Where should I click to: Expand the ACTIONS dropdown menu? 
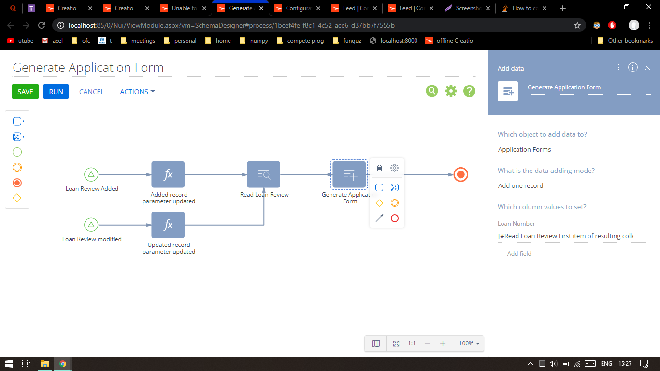pyautogui.click(x=137, y=92)
